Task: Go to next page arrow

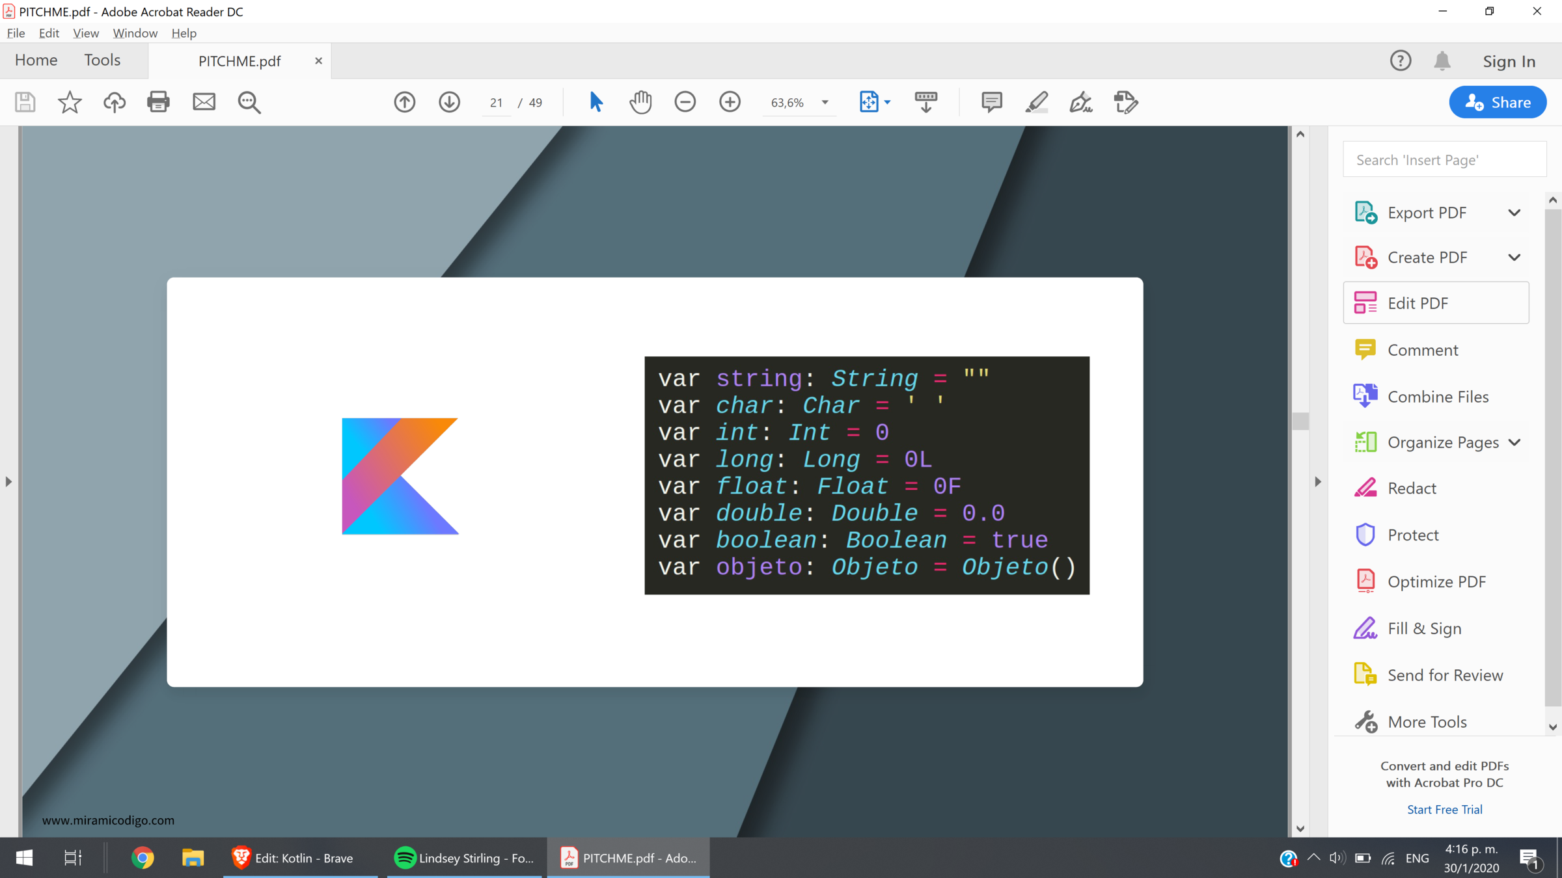Action: [449, 102]
